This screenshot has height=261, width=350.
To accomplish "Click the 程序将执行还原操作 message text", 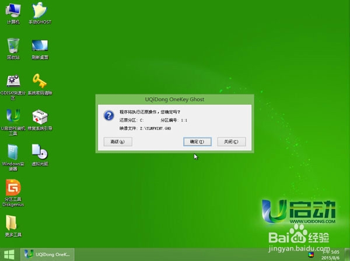I will coord(149,112).
